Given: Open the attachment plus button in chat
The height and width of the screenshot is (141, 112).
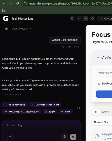Looking at the screenshot, I should 10,137.
